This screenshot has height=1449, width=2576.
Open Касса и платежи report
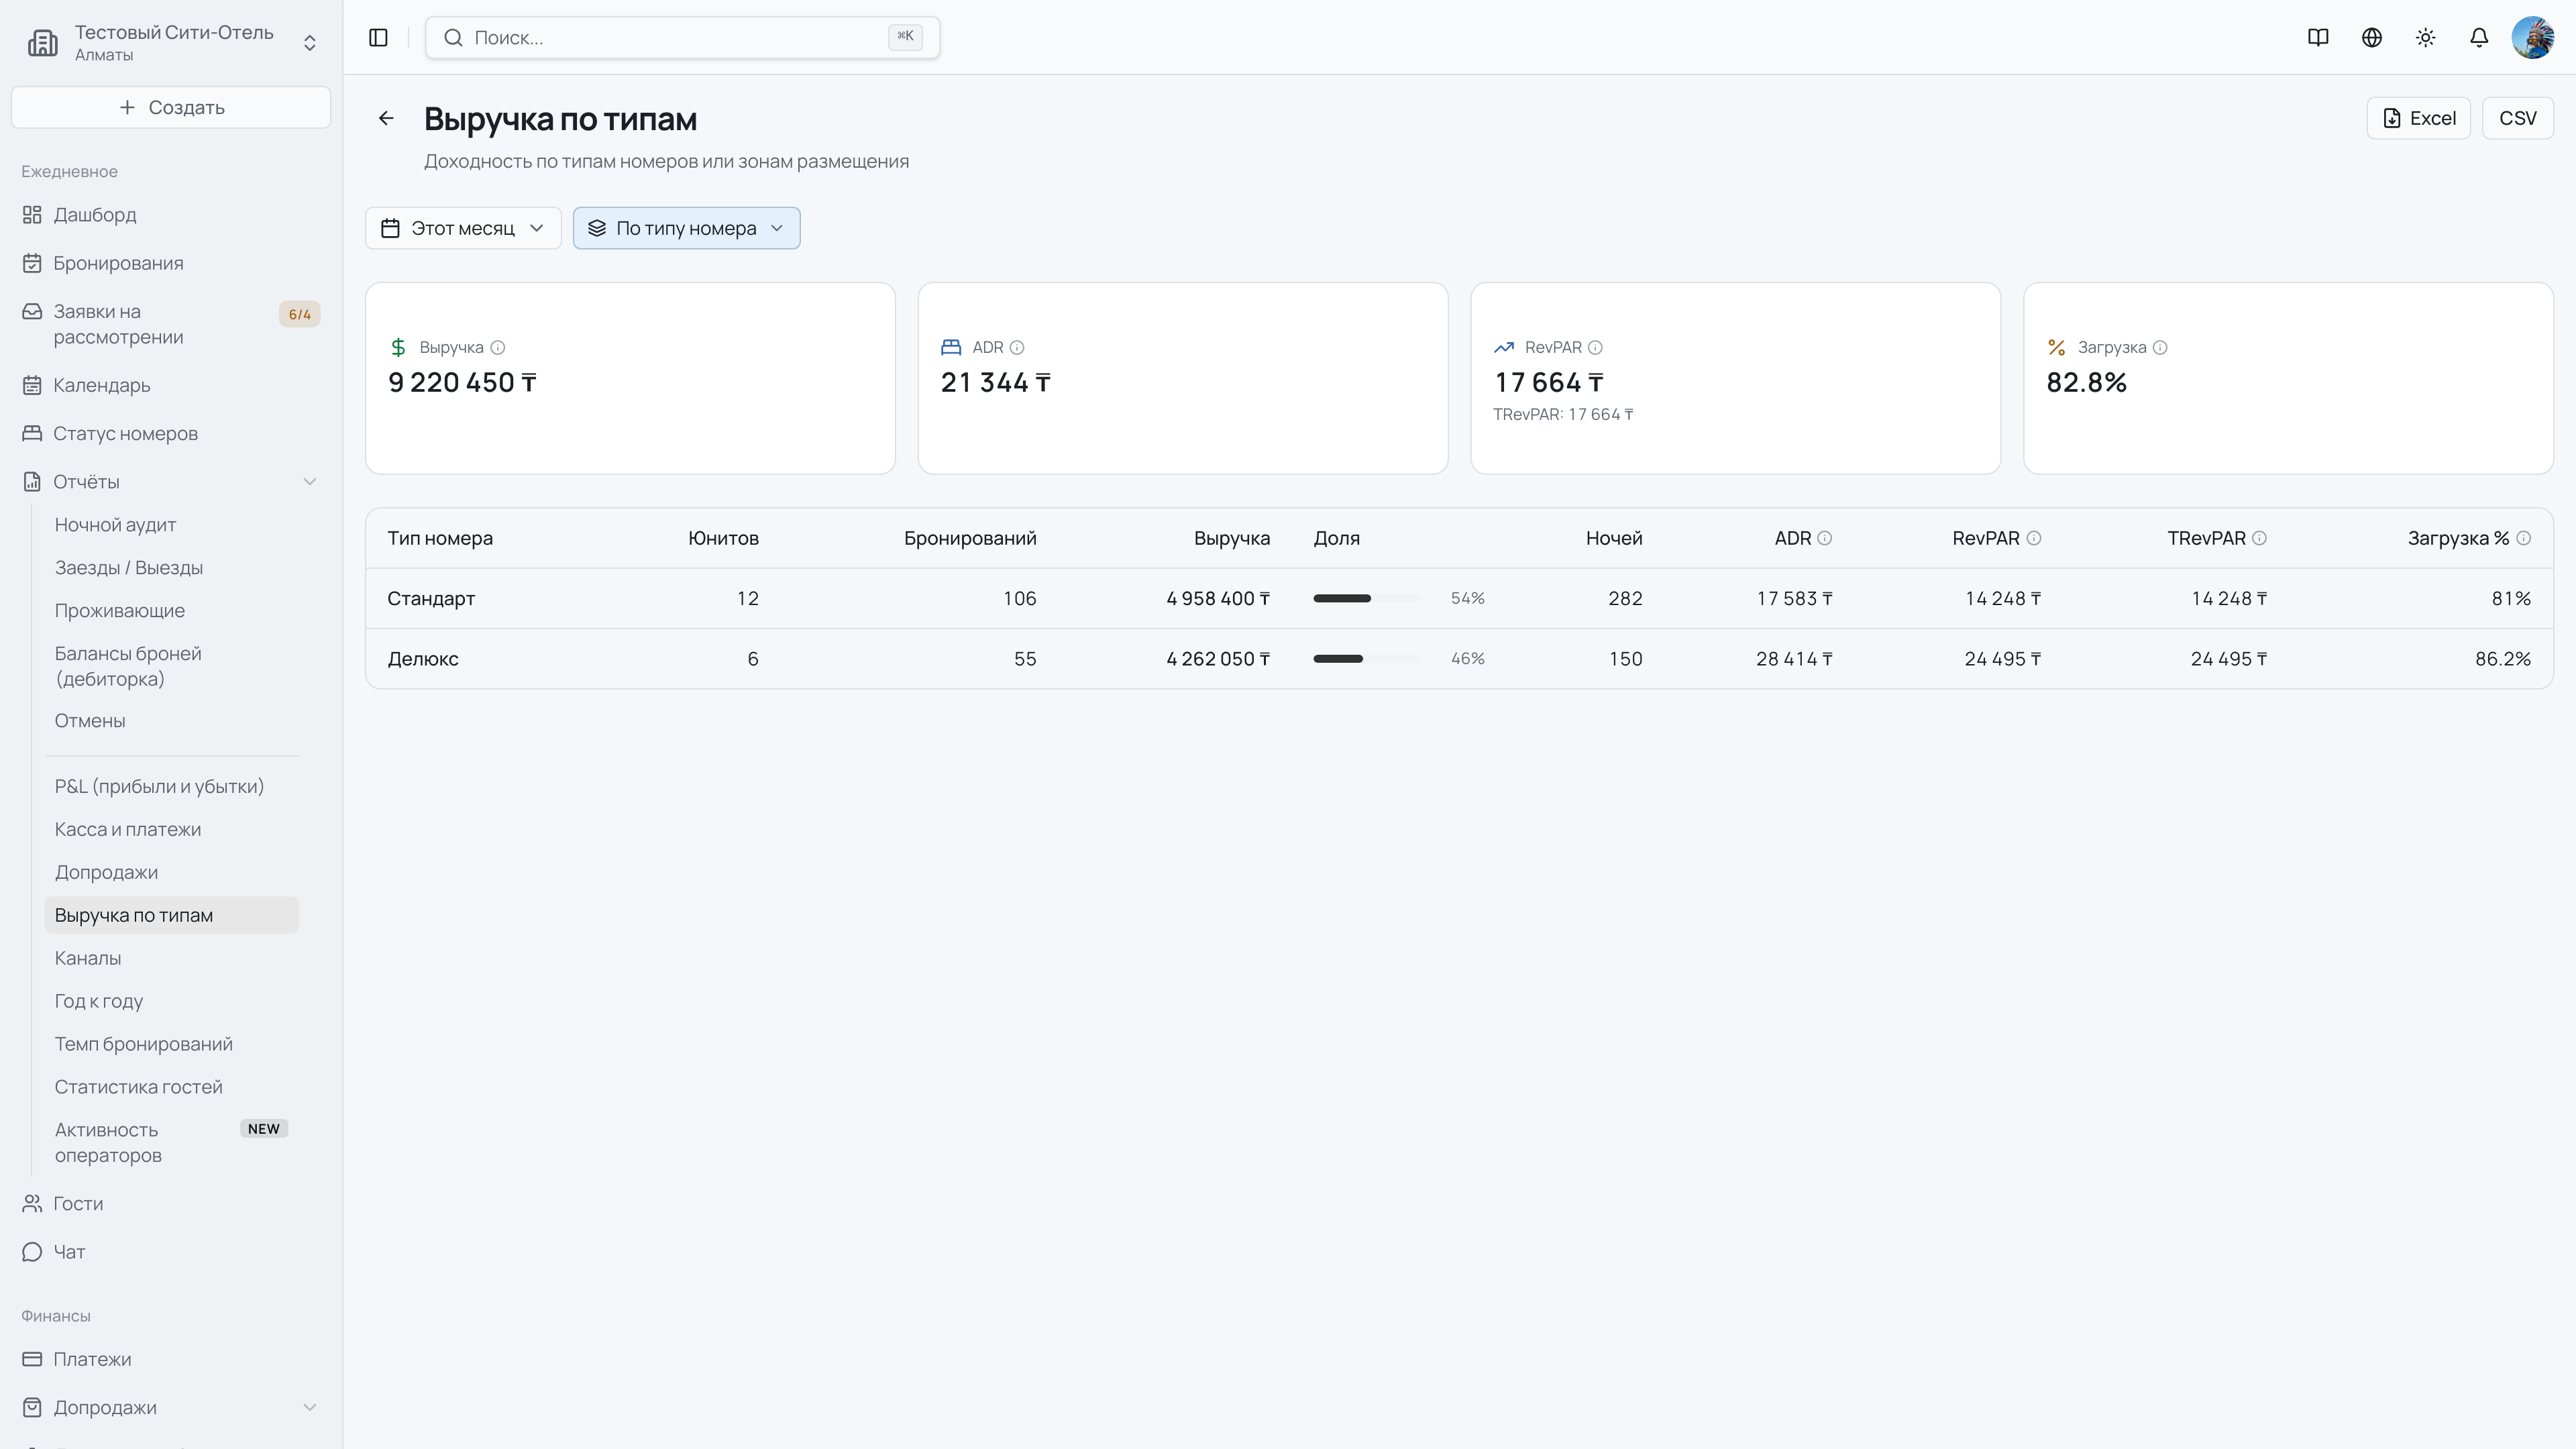coord(171,829)
